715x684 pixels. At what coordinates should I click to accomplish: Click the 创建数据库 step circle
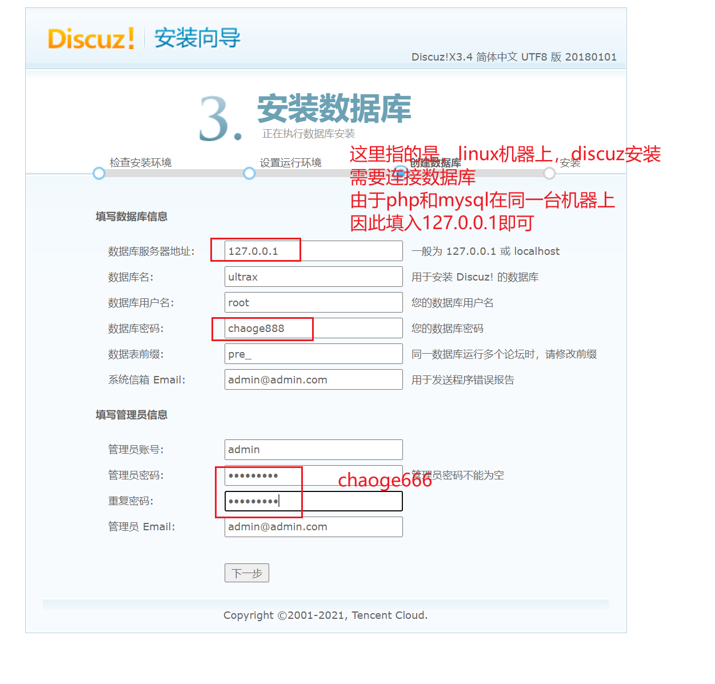[x=401, y=172]
